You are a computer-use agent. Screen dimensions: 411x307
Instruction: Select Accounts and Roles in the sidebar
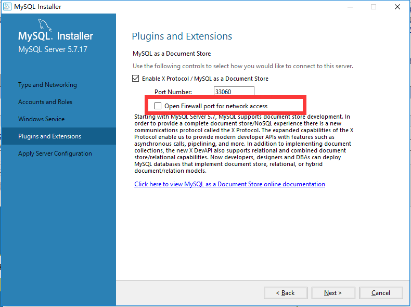[x=45, y=102]
